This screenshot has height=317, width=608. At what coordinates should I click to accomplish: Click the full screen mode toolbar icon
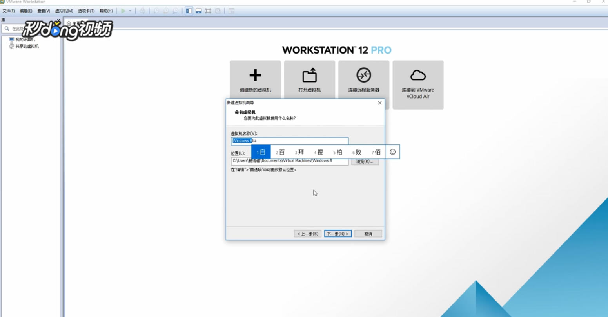click(208, 11)
